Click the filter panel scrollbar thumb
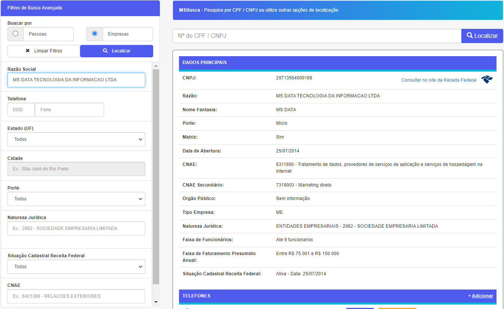Screen dimensions: 504x309 [x=156, y=177]
